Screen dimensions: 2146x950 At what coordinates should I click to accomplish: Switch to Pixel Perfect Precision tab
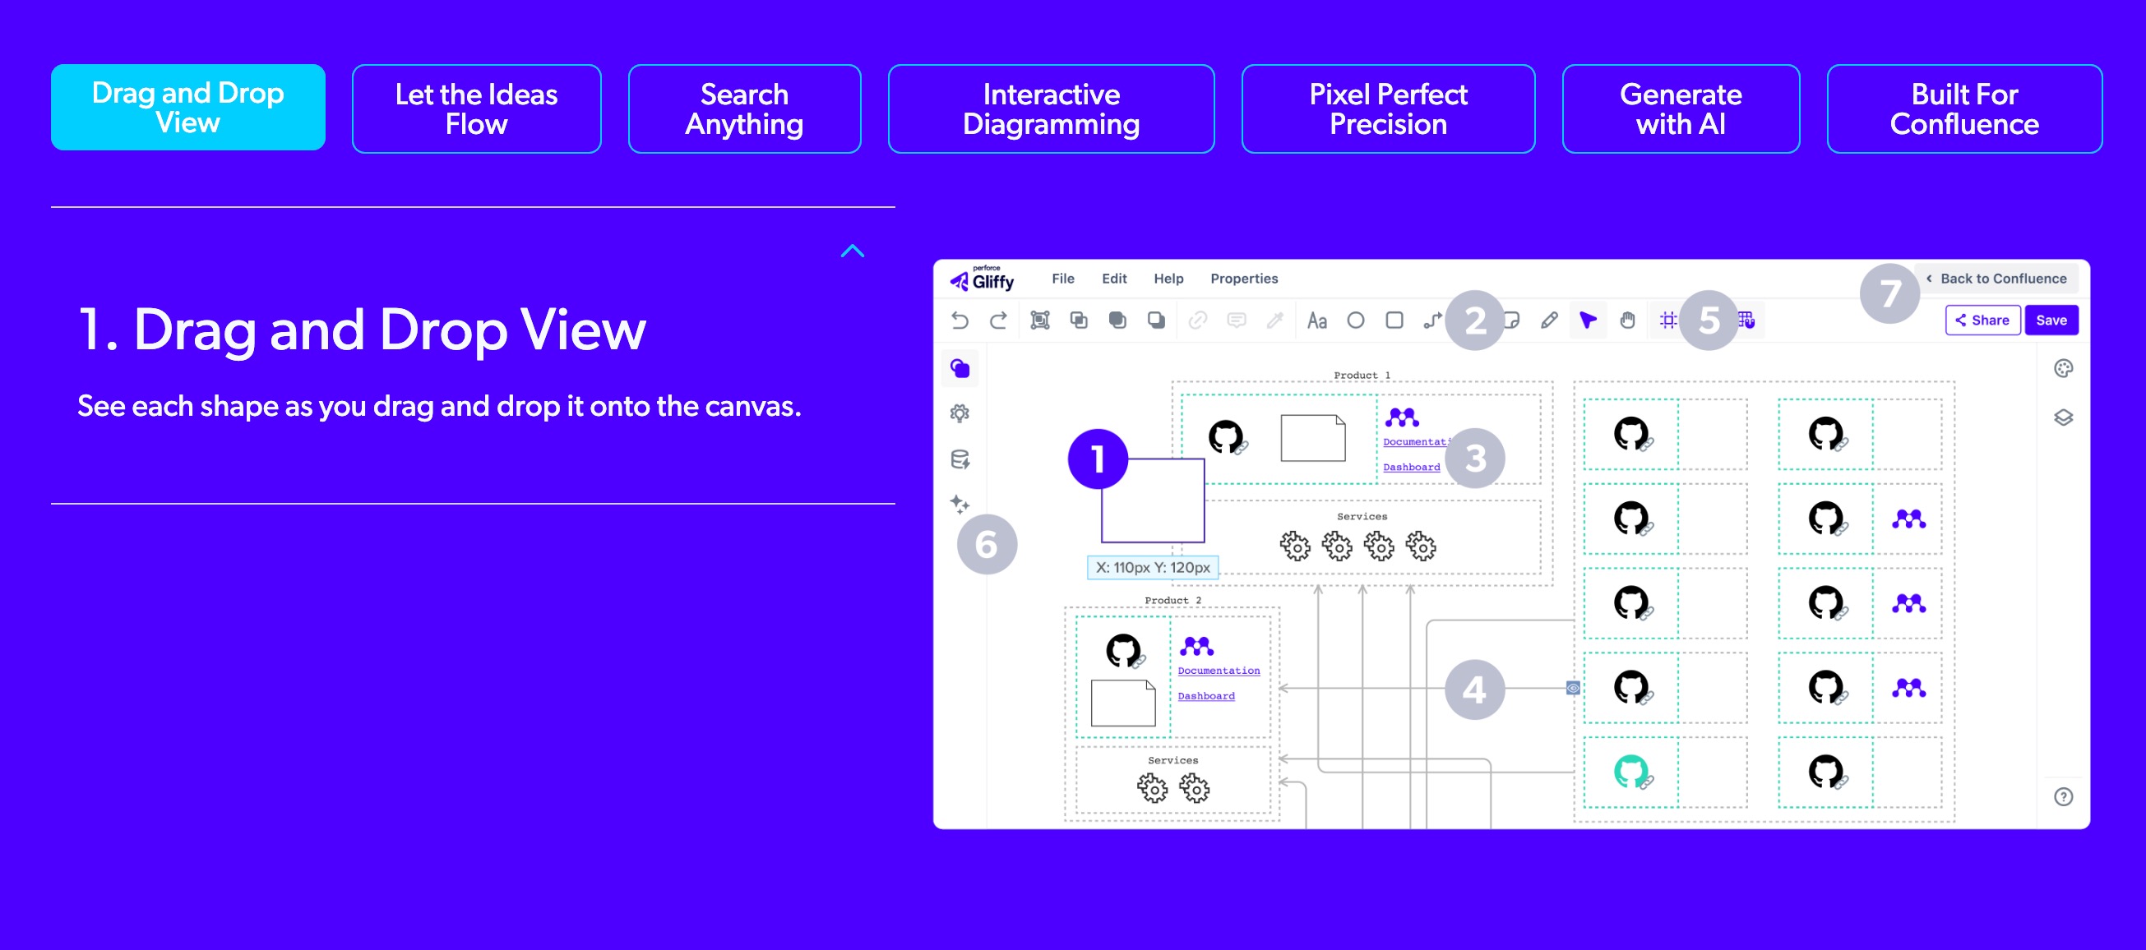coord(1388,109)
